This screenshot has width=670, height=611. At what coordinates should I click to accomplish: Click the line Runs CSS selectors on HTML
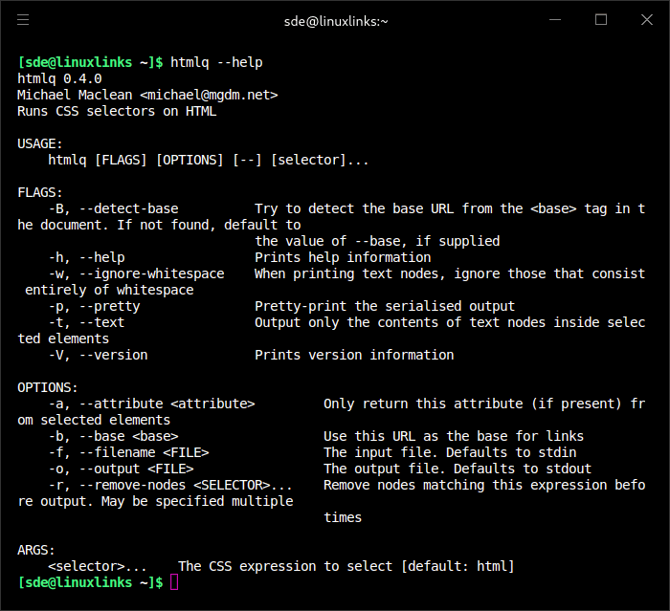point(117,111)
